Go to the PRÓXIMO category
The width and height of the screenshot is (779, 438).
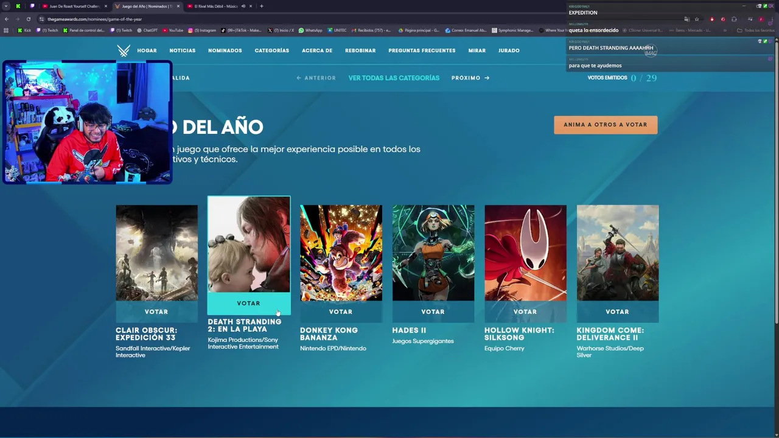click(x=470, y=78)
